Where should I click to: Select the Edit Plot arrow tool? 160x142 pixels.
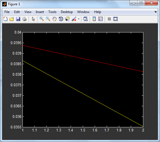pyautogui.click(x=33, y=19)
